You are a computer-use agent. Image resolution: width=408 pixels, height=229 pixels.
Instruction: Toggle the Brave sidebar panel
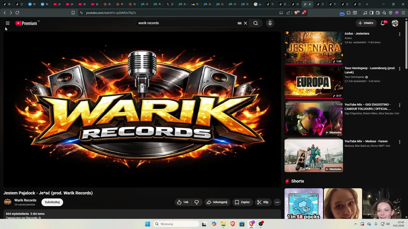tap(371, 13)
